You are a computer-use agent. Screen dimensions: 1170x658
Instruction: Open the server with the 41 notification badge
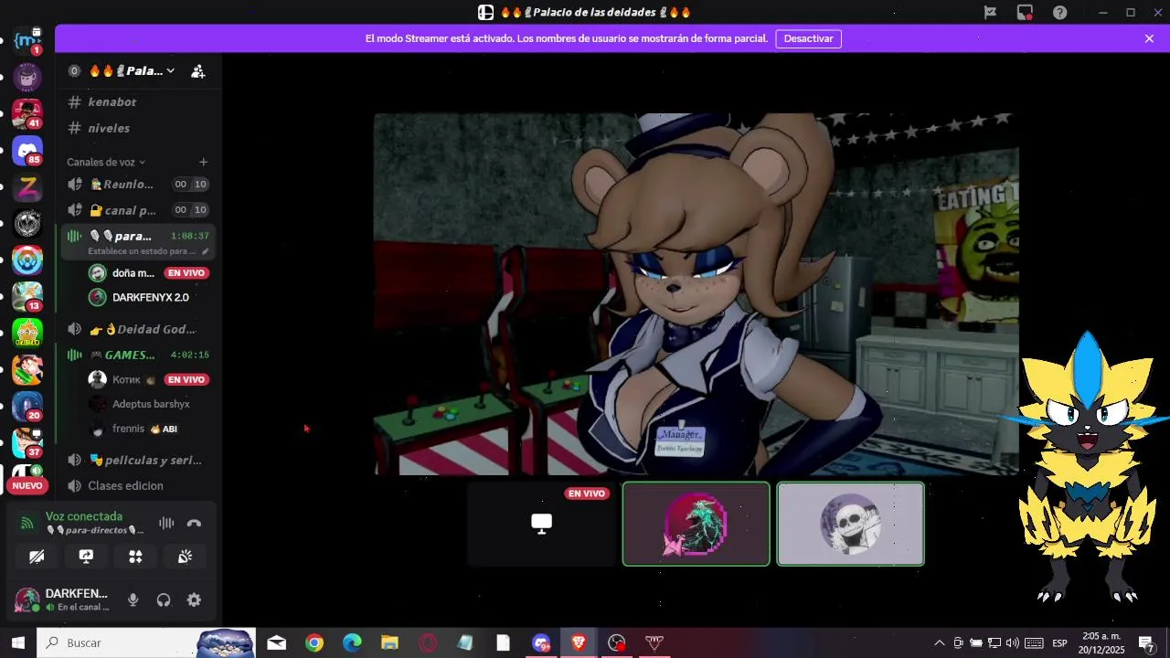pyautogui.click(x=27, y=112)
